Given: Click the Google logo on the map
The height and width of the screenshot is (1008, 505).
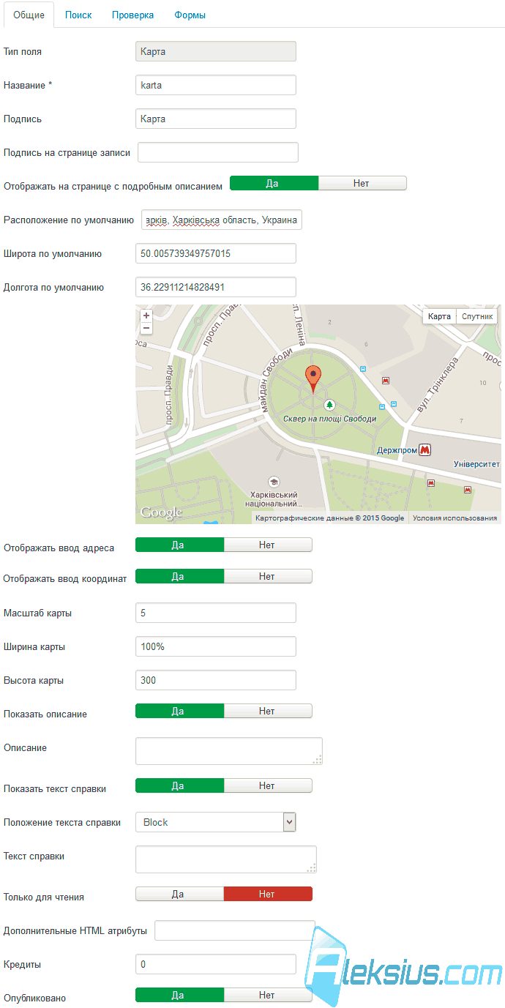Looking at the screenshot, I should tap(161, 513).
